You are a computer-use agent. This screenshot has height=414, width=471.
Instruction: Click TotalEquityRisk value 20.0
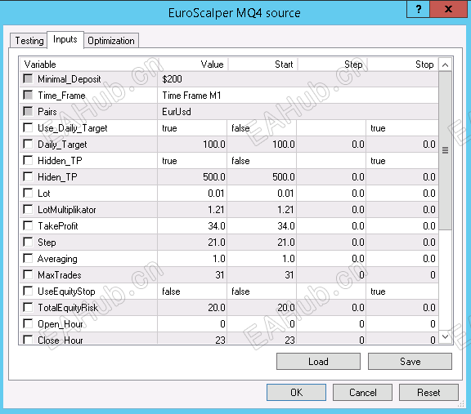point(192,308)
